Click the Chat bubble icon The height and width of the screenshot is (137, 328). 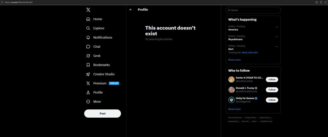click(x=88, y=47)
